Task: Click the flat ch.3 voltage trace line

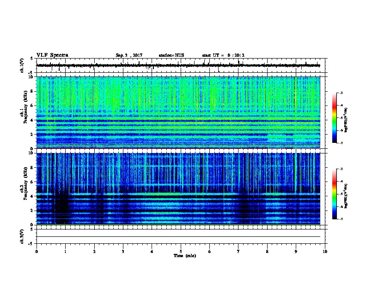Action: point(178,237)
